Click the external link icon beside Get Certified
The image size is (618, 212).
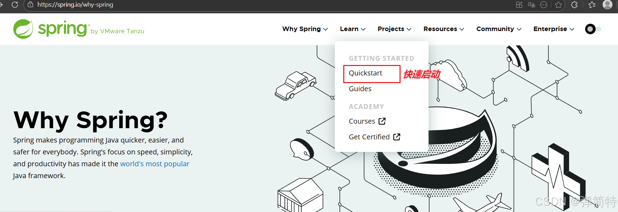tap(397, 137)
